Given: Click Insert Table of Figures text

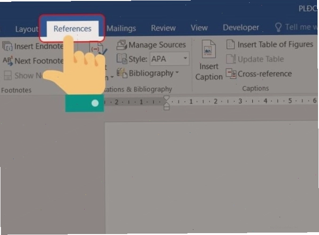Looking at the screenshot, I should [x=275, y=44].
